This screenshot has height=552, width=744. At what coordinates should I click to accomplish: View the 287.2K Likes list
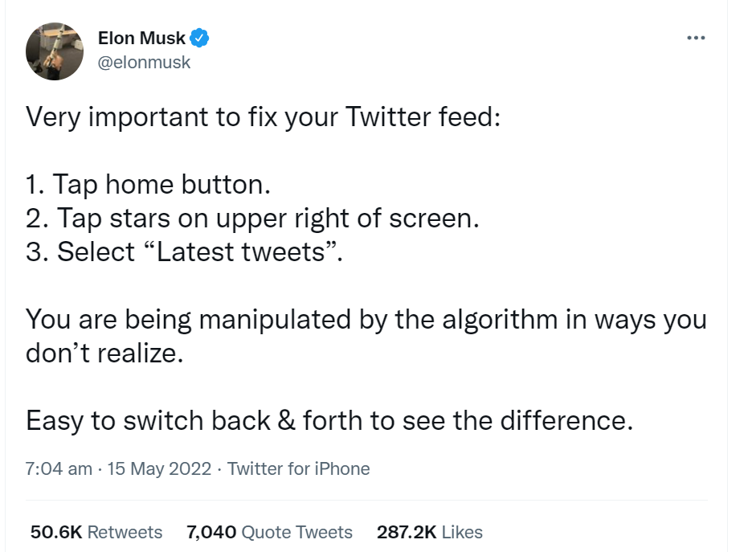point(429,532)
